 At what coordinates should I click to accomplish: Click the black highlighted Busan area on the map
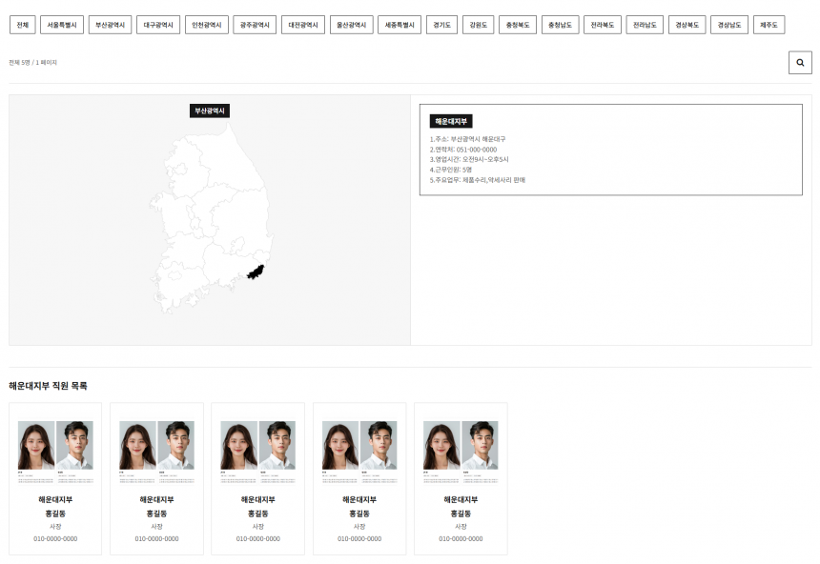point(256,272)
